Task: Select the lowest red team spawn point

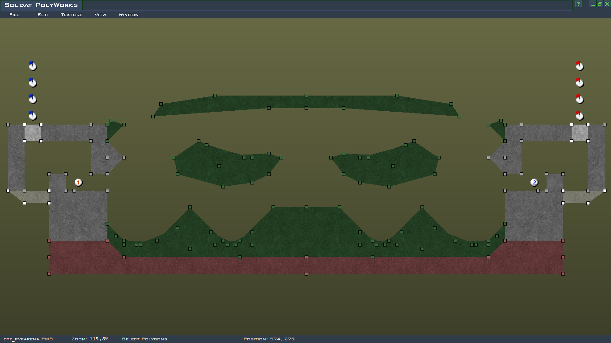Action: (579, 116)
